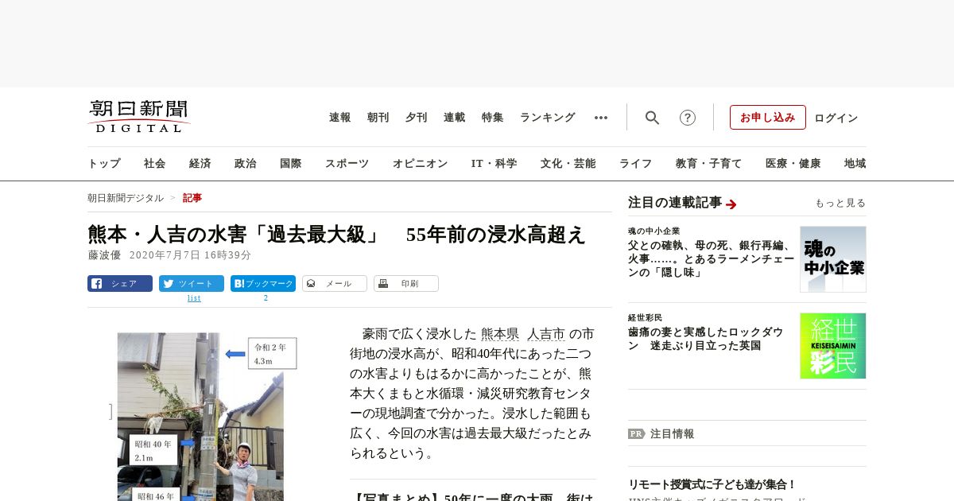The width and height of the screenshot is (954, 501).
Task: Click 朝日新聞デジタル breadcrumb link
Action: [126, 198]
